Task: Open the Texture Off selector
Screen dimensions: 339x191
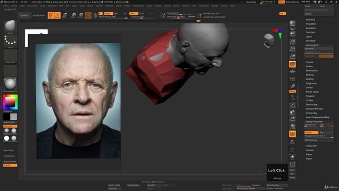Action: pyautogui.click(x=10, y=71)
